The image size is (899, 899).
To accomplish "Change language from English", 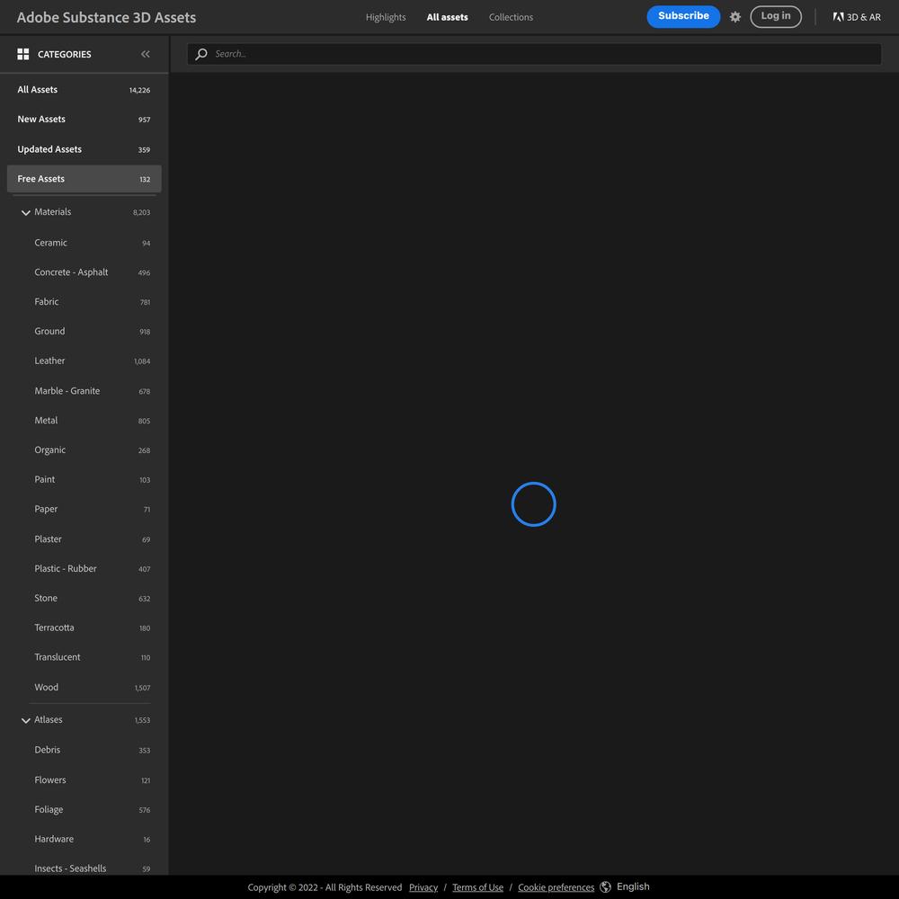I will point(633,886).
